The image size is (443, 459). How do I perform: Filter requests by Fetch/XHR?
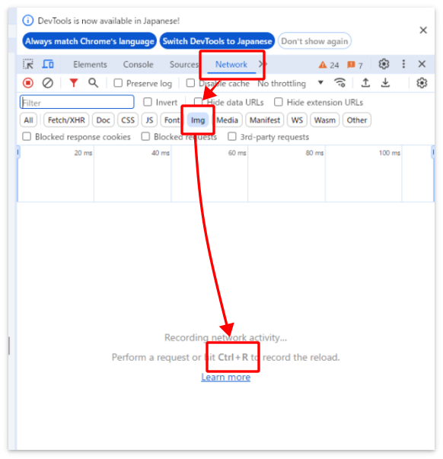66,120
